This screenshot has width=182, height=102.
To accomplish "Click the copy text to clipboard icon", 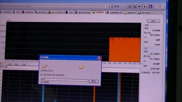I will pos(129,7).
